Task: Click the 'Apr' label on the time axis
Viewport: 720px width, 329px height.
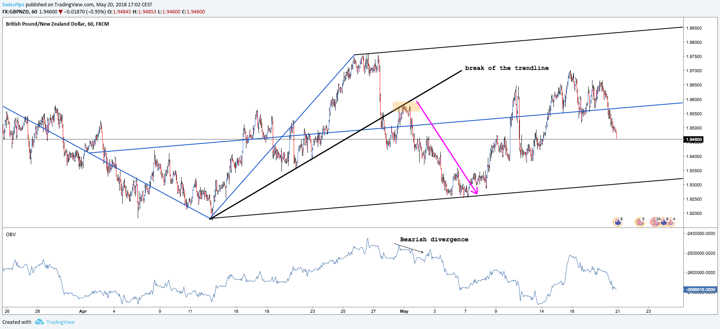Action: coord(83,311)
